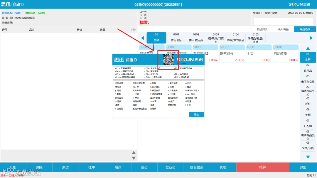Click 自助收银设置 in the help dialog
This screenshot has height=178, width=317.
click(x=139, y=83)
